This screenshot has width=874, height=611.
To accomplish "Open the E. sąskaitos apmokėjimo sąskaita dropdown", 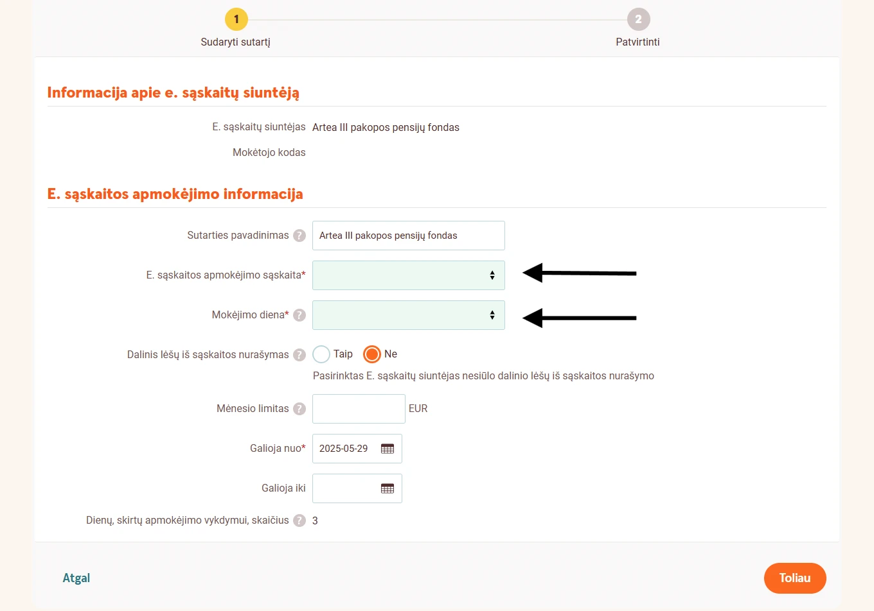I will pyautogui.click(x=409, y=275).
